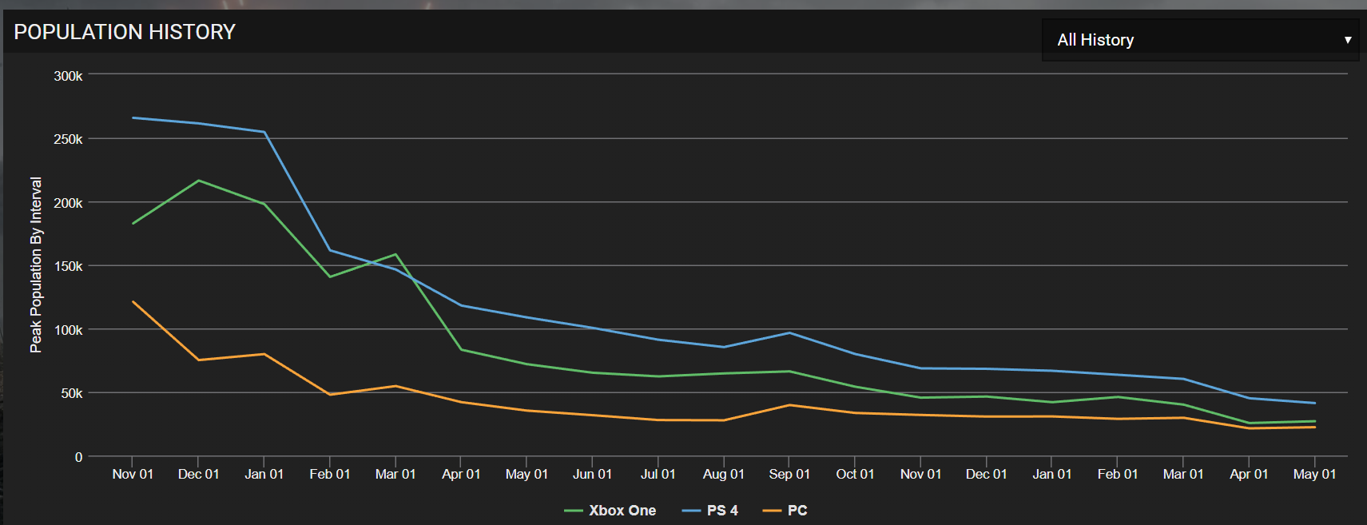This screenshot has width=1367, height=525.
Task: Select the Xbox One peak at Dec 01
Action: point(198,181)
